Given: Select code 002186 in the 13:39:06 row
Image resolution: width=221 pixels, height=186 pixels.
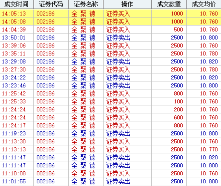Looking at the screenshot, I should 45,46.
